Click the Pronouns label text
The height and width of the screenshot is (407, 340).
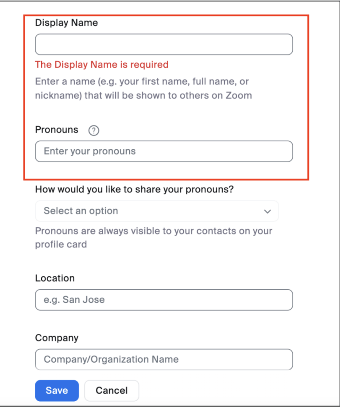click(57, 130)
